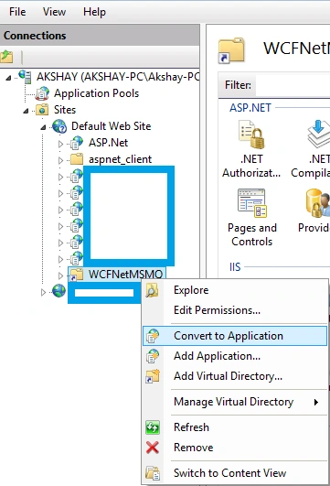Click the Default Web Site globe icon

(x=59, y=126)
